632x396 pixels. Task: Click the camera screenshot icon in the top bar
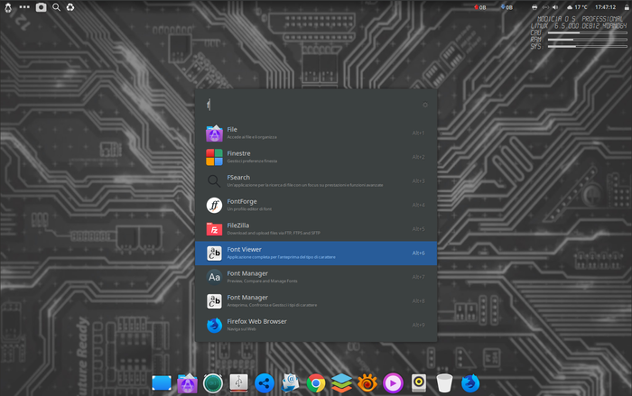tap(41, 7)
